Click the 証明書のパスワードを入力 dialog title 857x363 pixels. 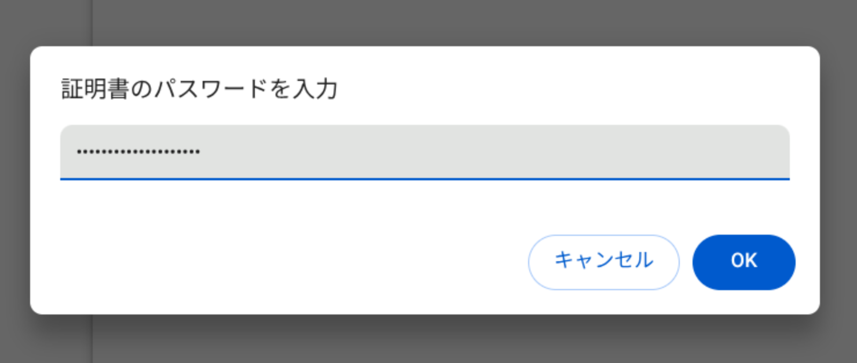coord(199,90)
